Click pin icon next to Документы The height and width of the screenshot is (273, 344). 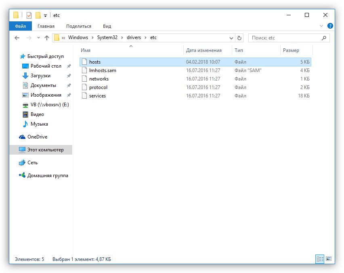69,85
